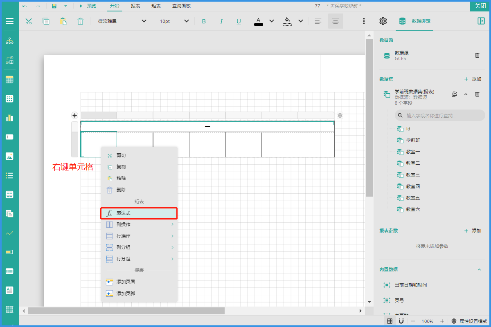Switch to the 查询面板 tab
Viewport: 491px width, 327px height.
181,6
